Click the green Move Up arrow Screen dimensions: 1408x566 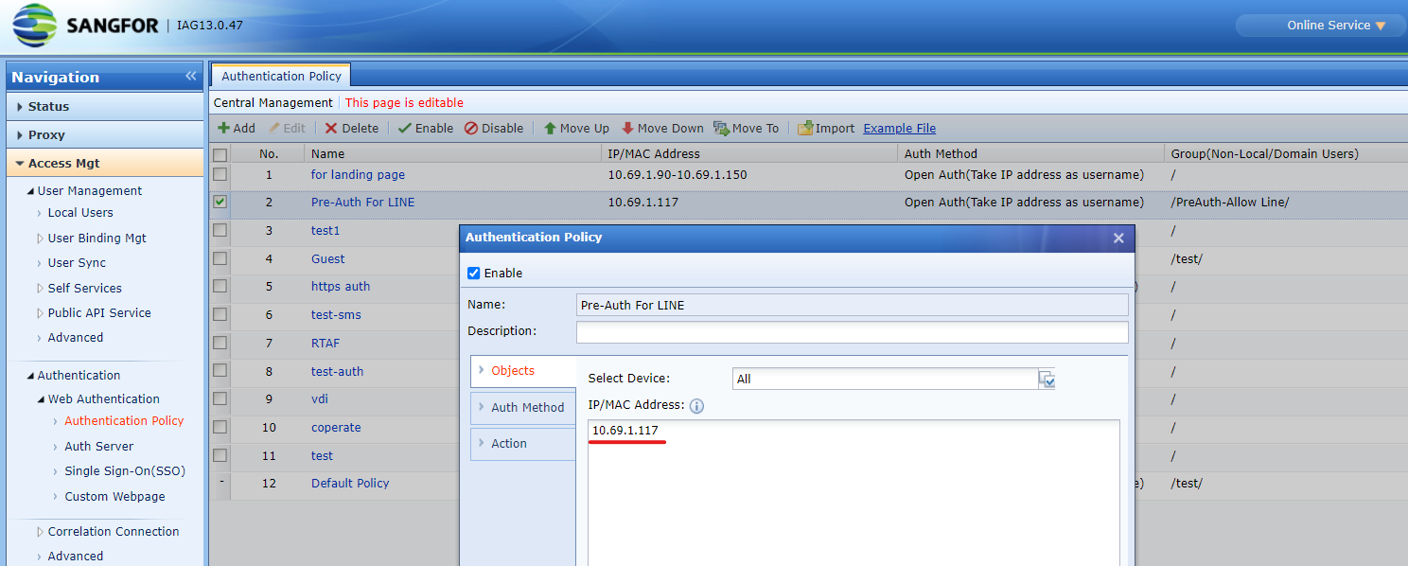point(549,129)
